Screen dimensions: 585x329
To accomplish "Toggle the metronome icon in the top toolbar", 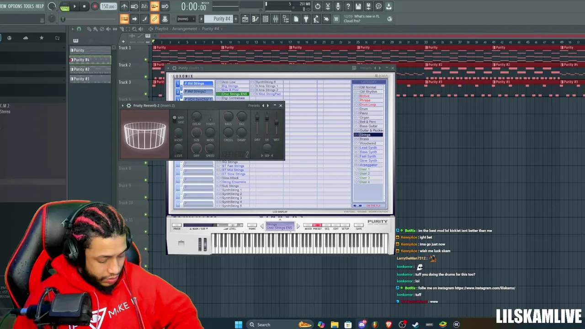I will (x=124, y=6).
